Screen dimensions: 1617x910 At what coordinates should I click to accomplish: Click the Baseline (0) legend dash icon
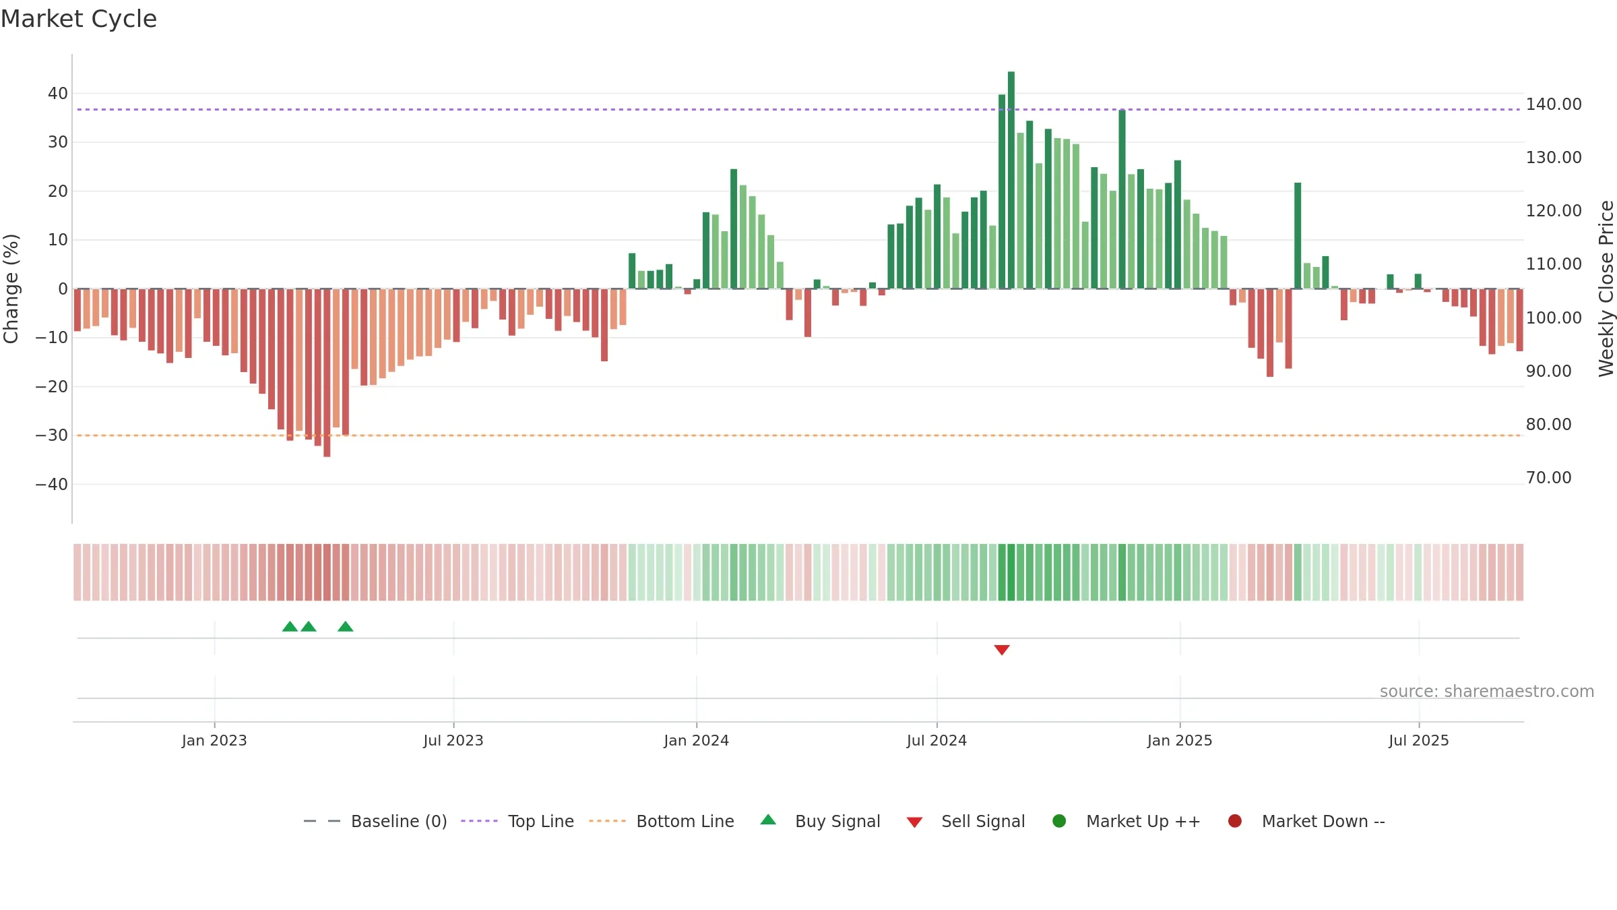(x=322, y=821)
